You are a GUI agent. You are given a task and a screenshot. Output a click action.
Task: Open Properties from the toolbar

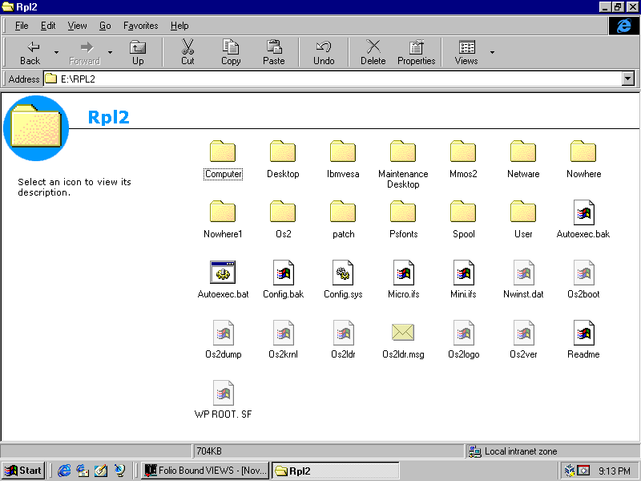click(x=416, y=52)
